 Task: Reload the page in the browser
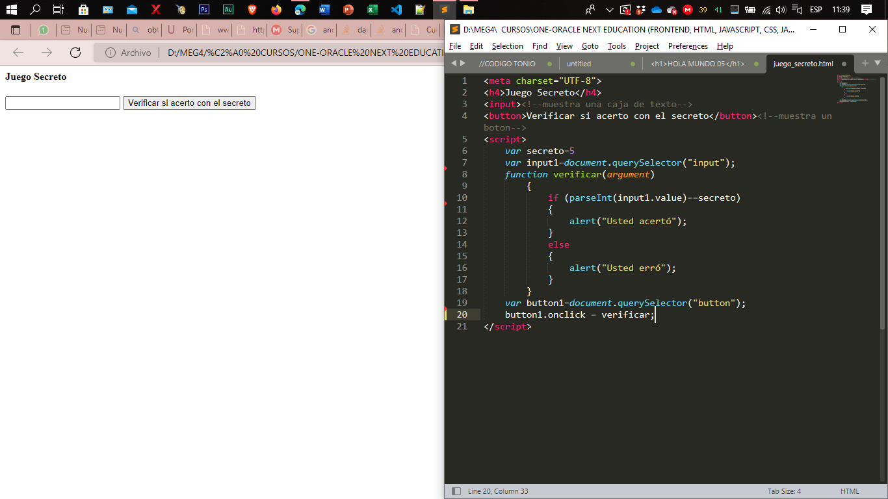click(75, 53)
